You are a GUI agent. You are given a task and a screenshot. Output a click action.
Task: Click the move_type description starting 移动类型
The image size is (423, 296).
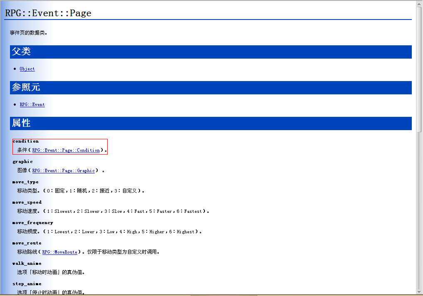click(81, 191)
